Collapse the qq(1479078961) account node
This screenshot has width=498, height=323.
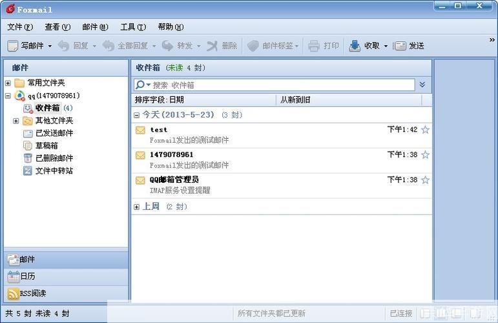click(8, 96)
